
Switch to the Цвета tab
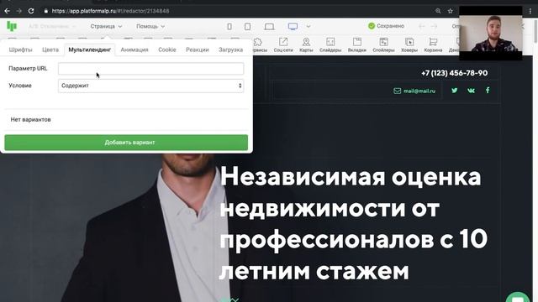[50, 49]
